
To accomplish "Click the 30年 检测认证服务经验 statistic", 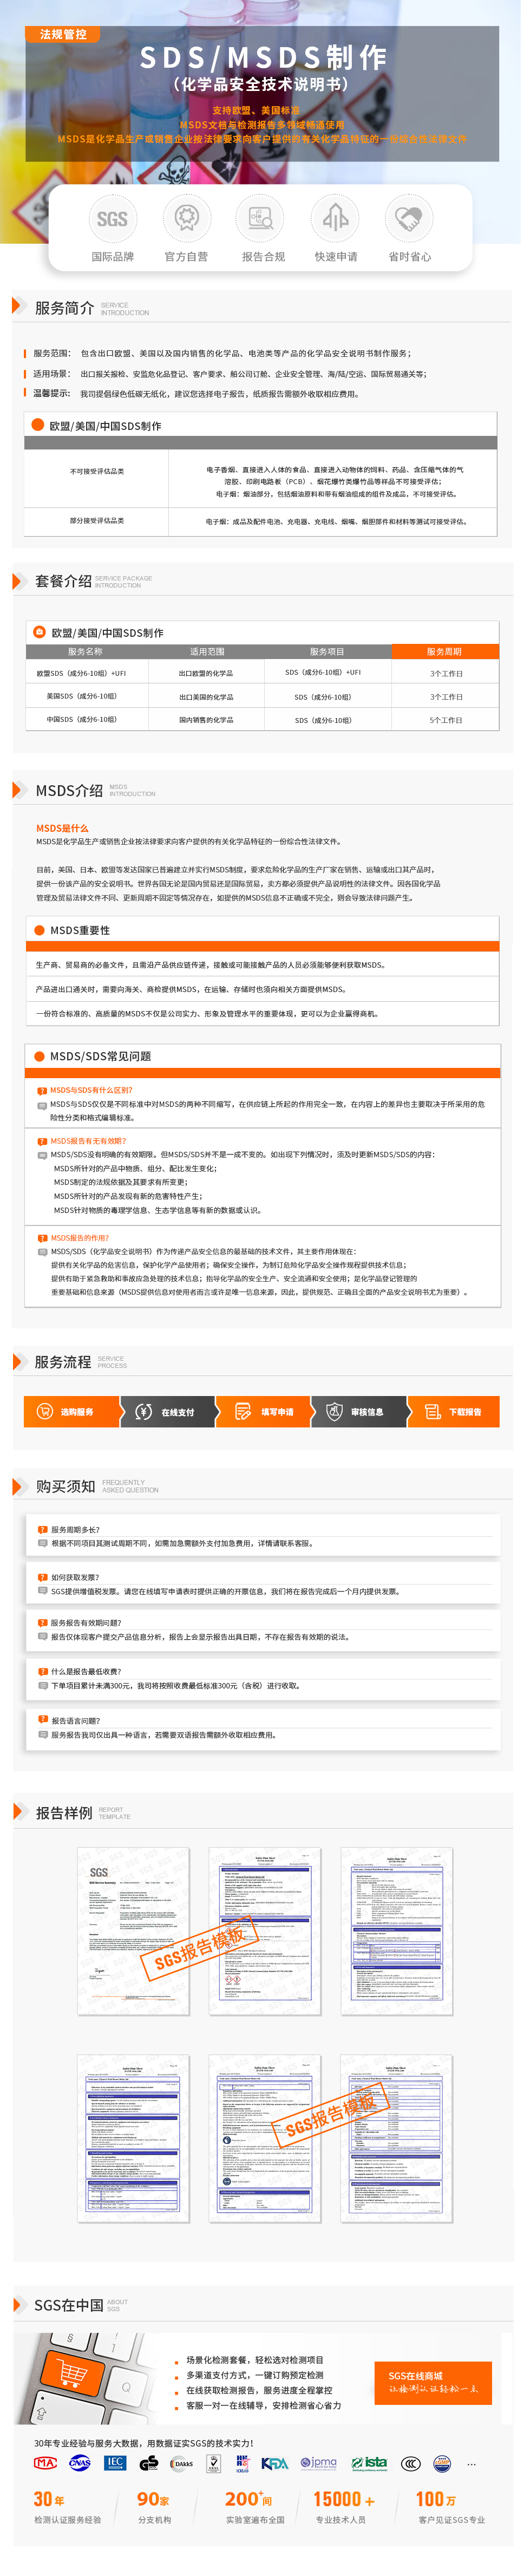I will (x=67, y=2508).
